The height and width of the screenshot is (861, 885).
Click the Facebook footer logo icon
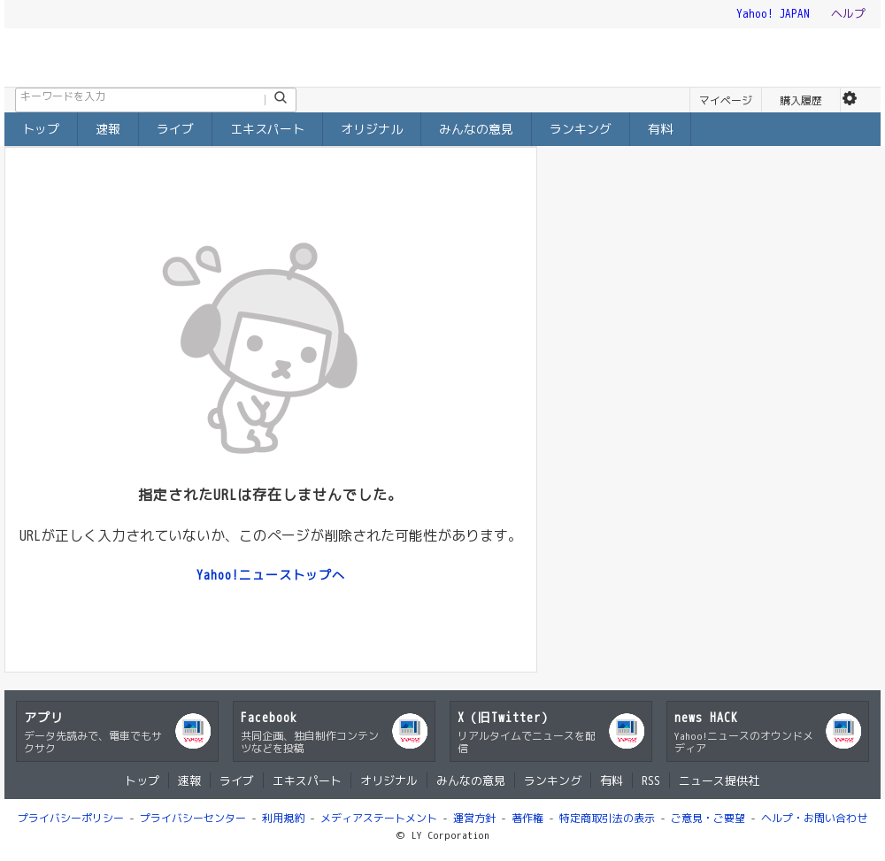coord(410,731)
